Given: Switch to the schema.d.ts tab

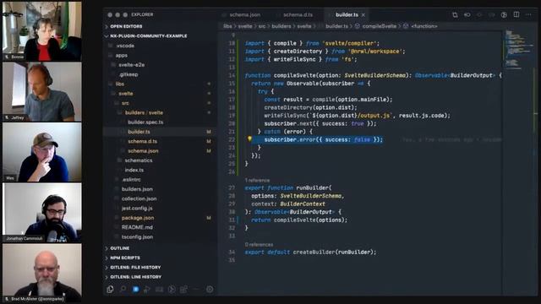Looking at the screenshot, I should [x=297, y=15].
